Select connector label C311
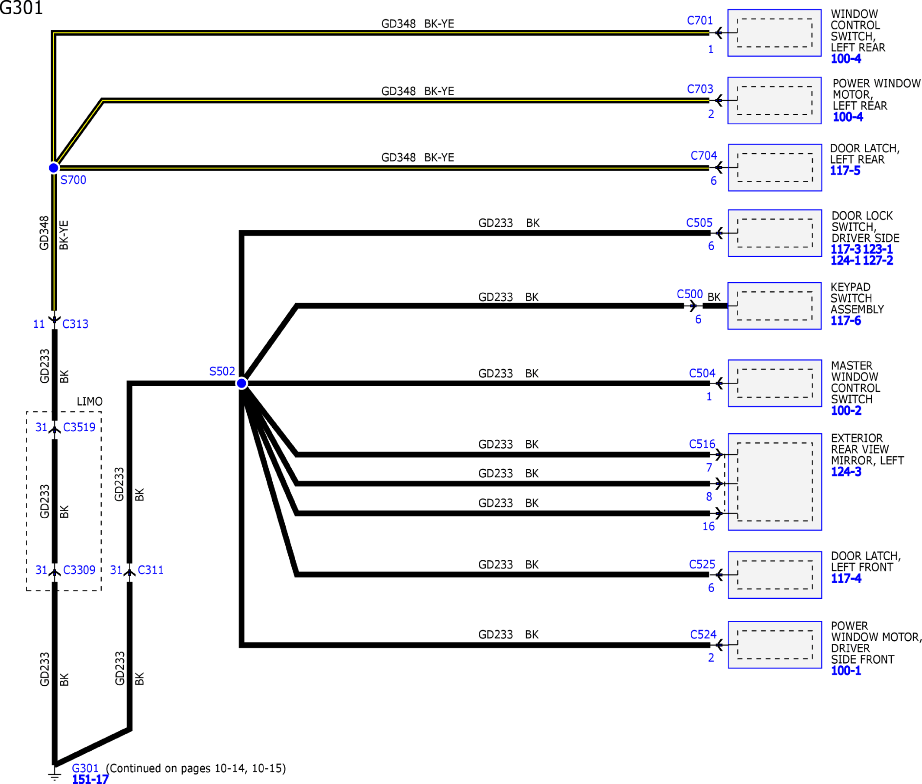Viewport: 922px width, 784px height. pos(151,570)
